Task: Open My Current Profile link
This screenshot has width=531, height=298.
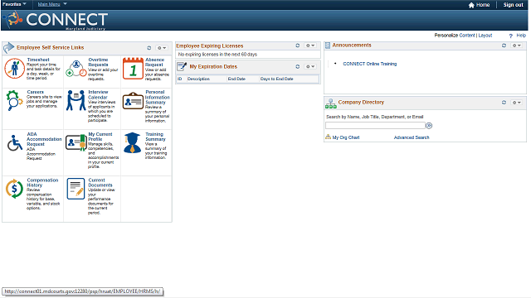Action: tap(100, 137)
